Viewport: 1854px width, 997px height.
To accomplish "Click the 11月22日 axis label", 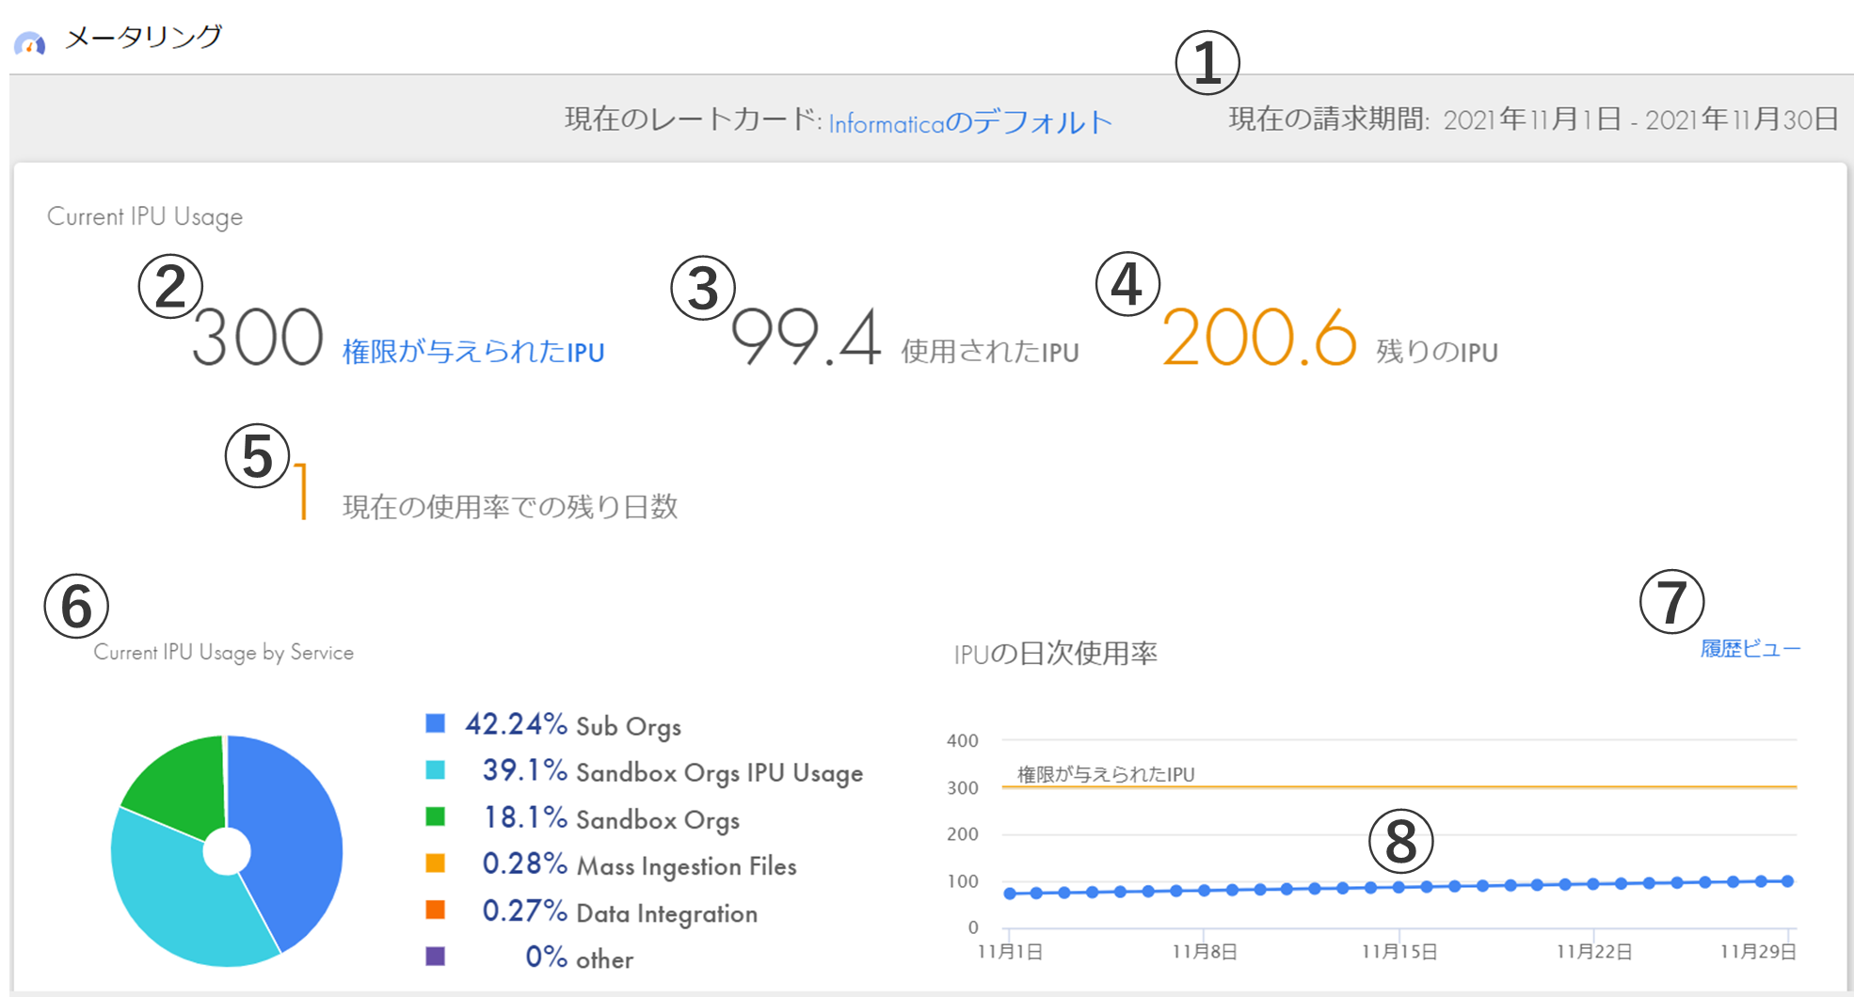I will pyautogui.click(x=1593, y=952).
